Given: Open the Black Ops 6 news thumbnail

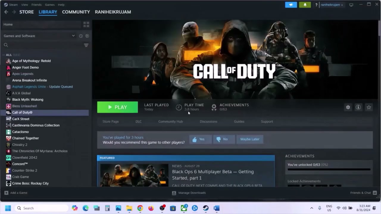Looking at the screenshot, I should tap(134, 175).
